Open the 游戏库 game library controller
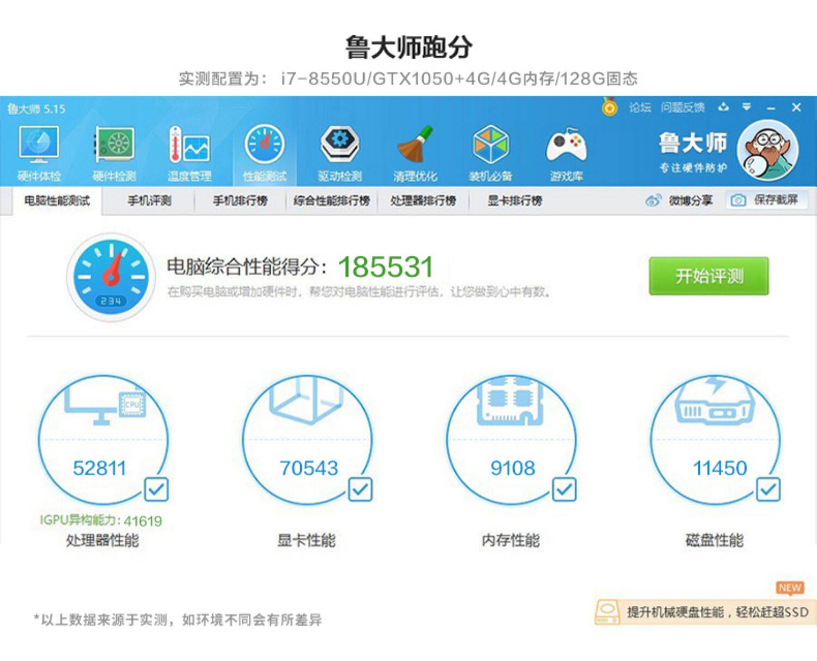817x661 pixels. click(x=566, y=154)
